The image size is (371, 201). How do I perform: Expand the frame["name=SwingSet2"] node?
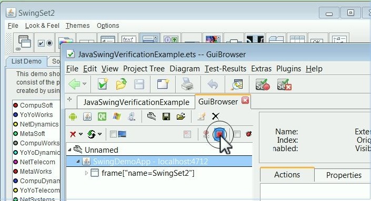tap(86, 173)
